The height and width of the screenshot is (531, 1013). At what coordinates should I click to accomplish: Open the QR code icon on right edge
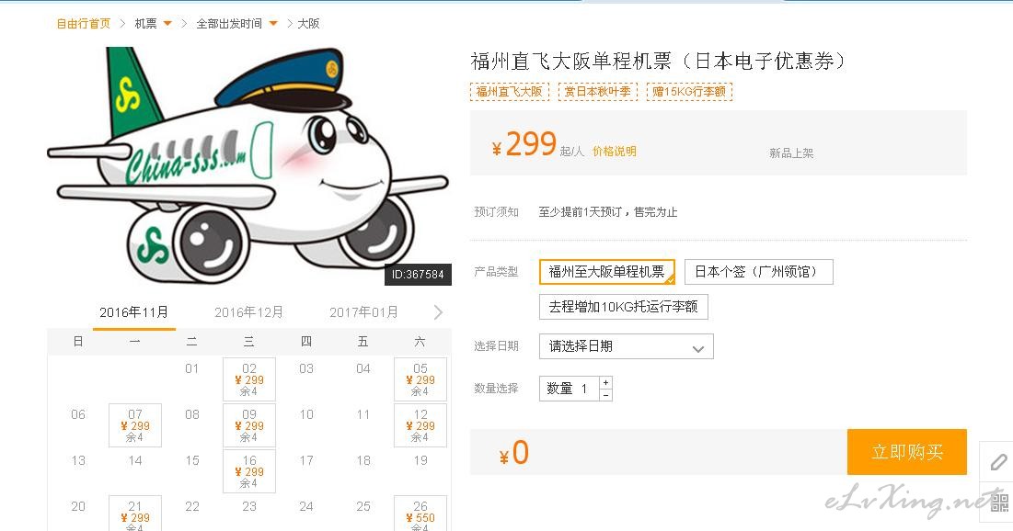click(999, 503)
